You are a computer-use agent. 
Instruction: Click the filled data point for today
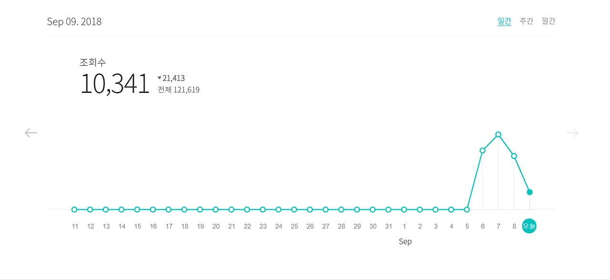tap(529, 192)
